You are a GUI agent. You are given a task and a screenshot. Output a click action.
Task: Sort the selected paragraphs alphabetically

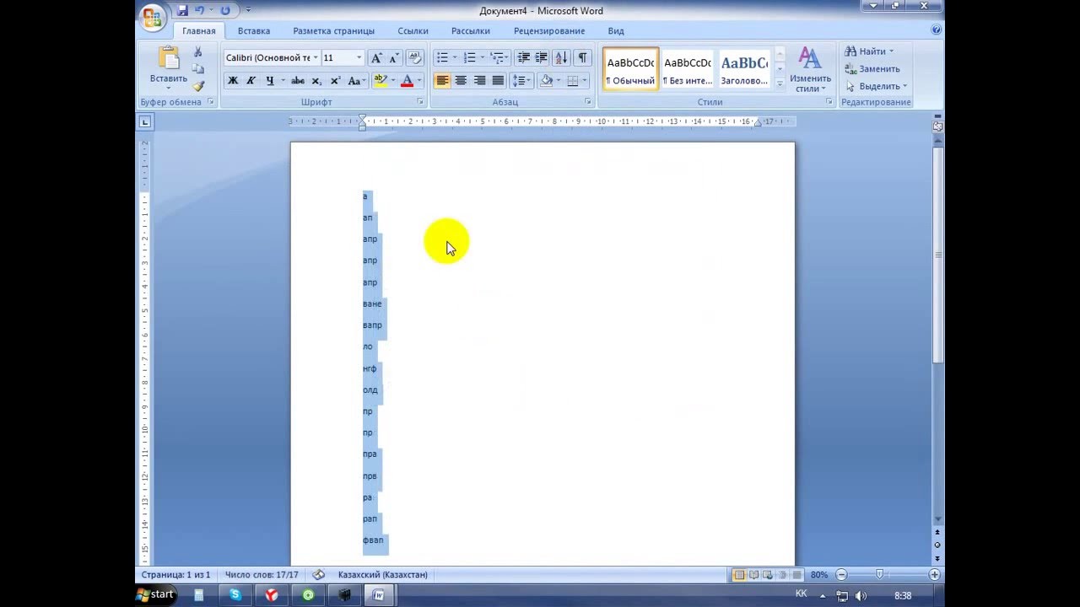coord(561,57)
